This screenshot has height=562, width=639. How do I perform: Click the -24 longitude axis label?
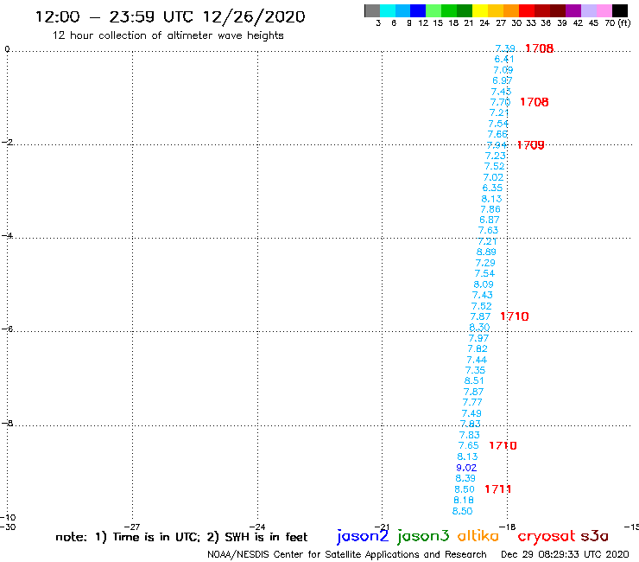[257, 527]
